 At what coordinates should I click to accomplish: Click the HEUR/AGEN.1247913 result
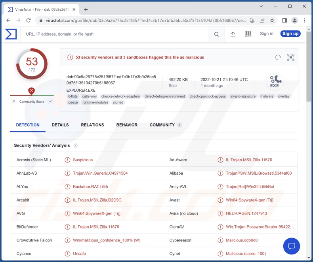[x=246, y=214]
